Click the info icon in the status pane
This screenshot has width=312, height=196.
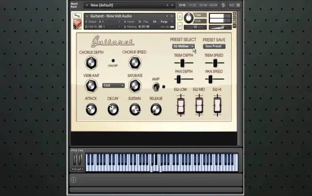[73, 180]
